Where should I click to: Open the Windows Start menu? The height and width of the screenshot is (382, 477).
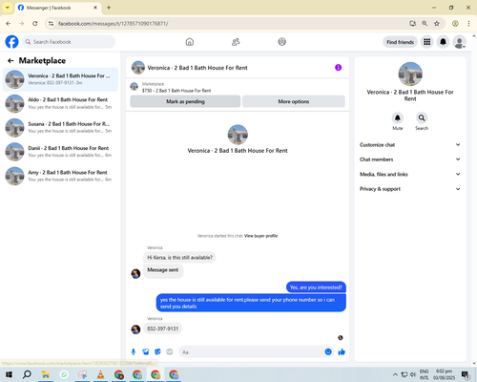coord(9,374)
